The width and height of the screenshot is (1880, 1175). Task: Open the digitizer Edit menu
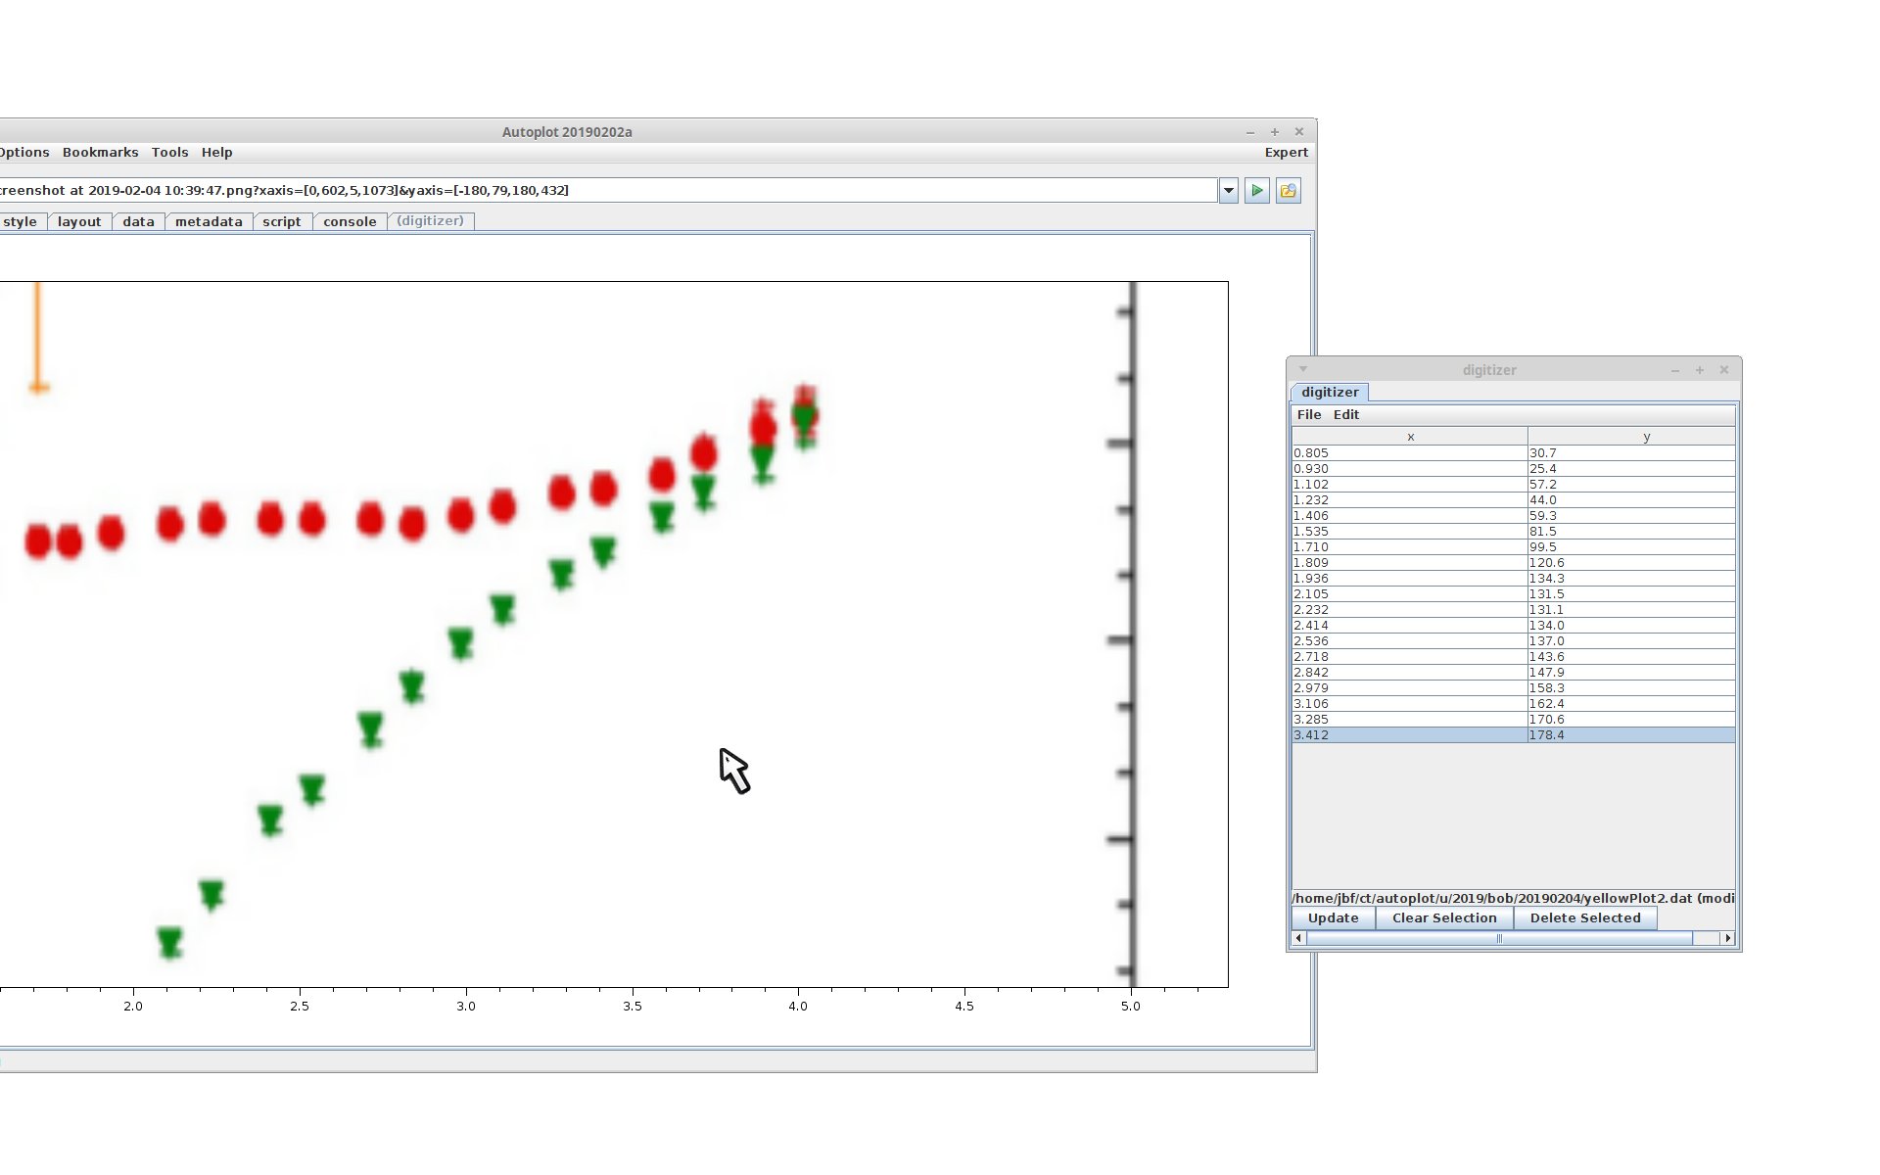[1346, 415]
